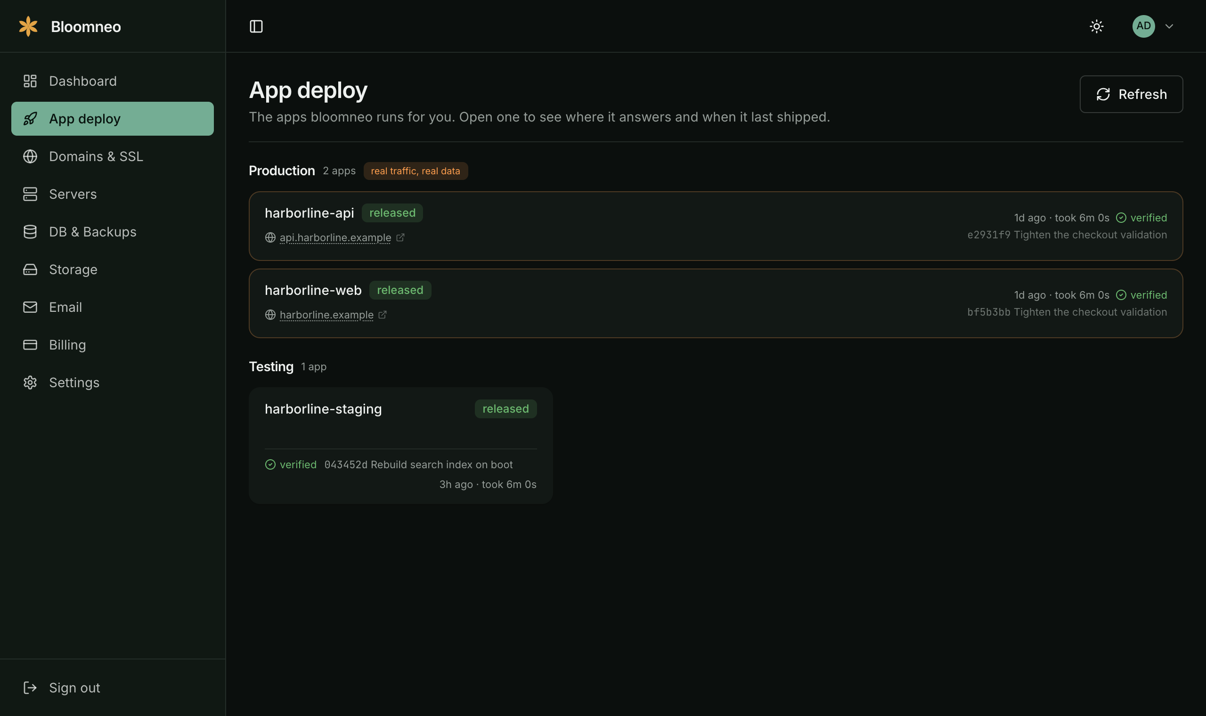Click the released badge on harborline-staging

[505, 409]
